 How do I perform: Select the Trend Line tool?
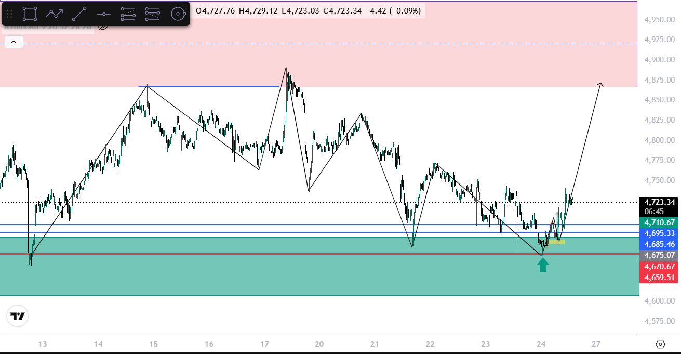click(x=79, y=14)
